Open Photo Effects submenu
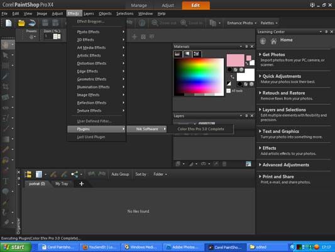Viewport: 335px width, 252px height. coord(97,32)
